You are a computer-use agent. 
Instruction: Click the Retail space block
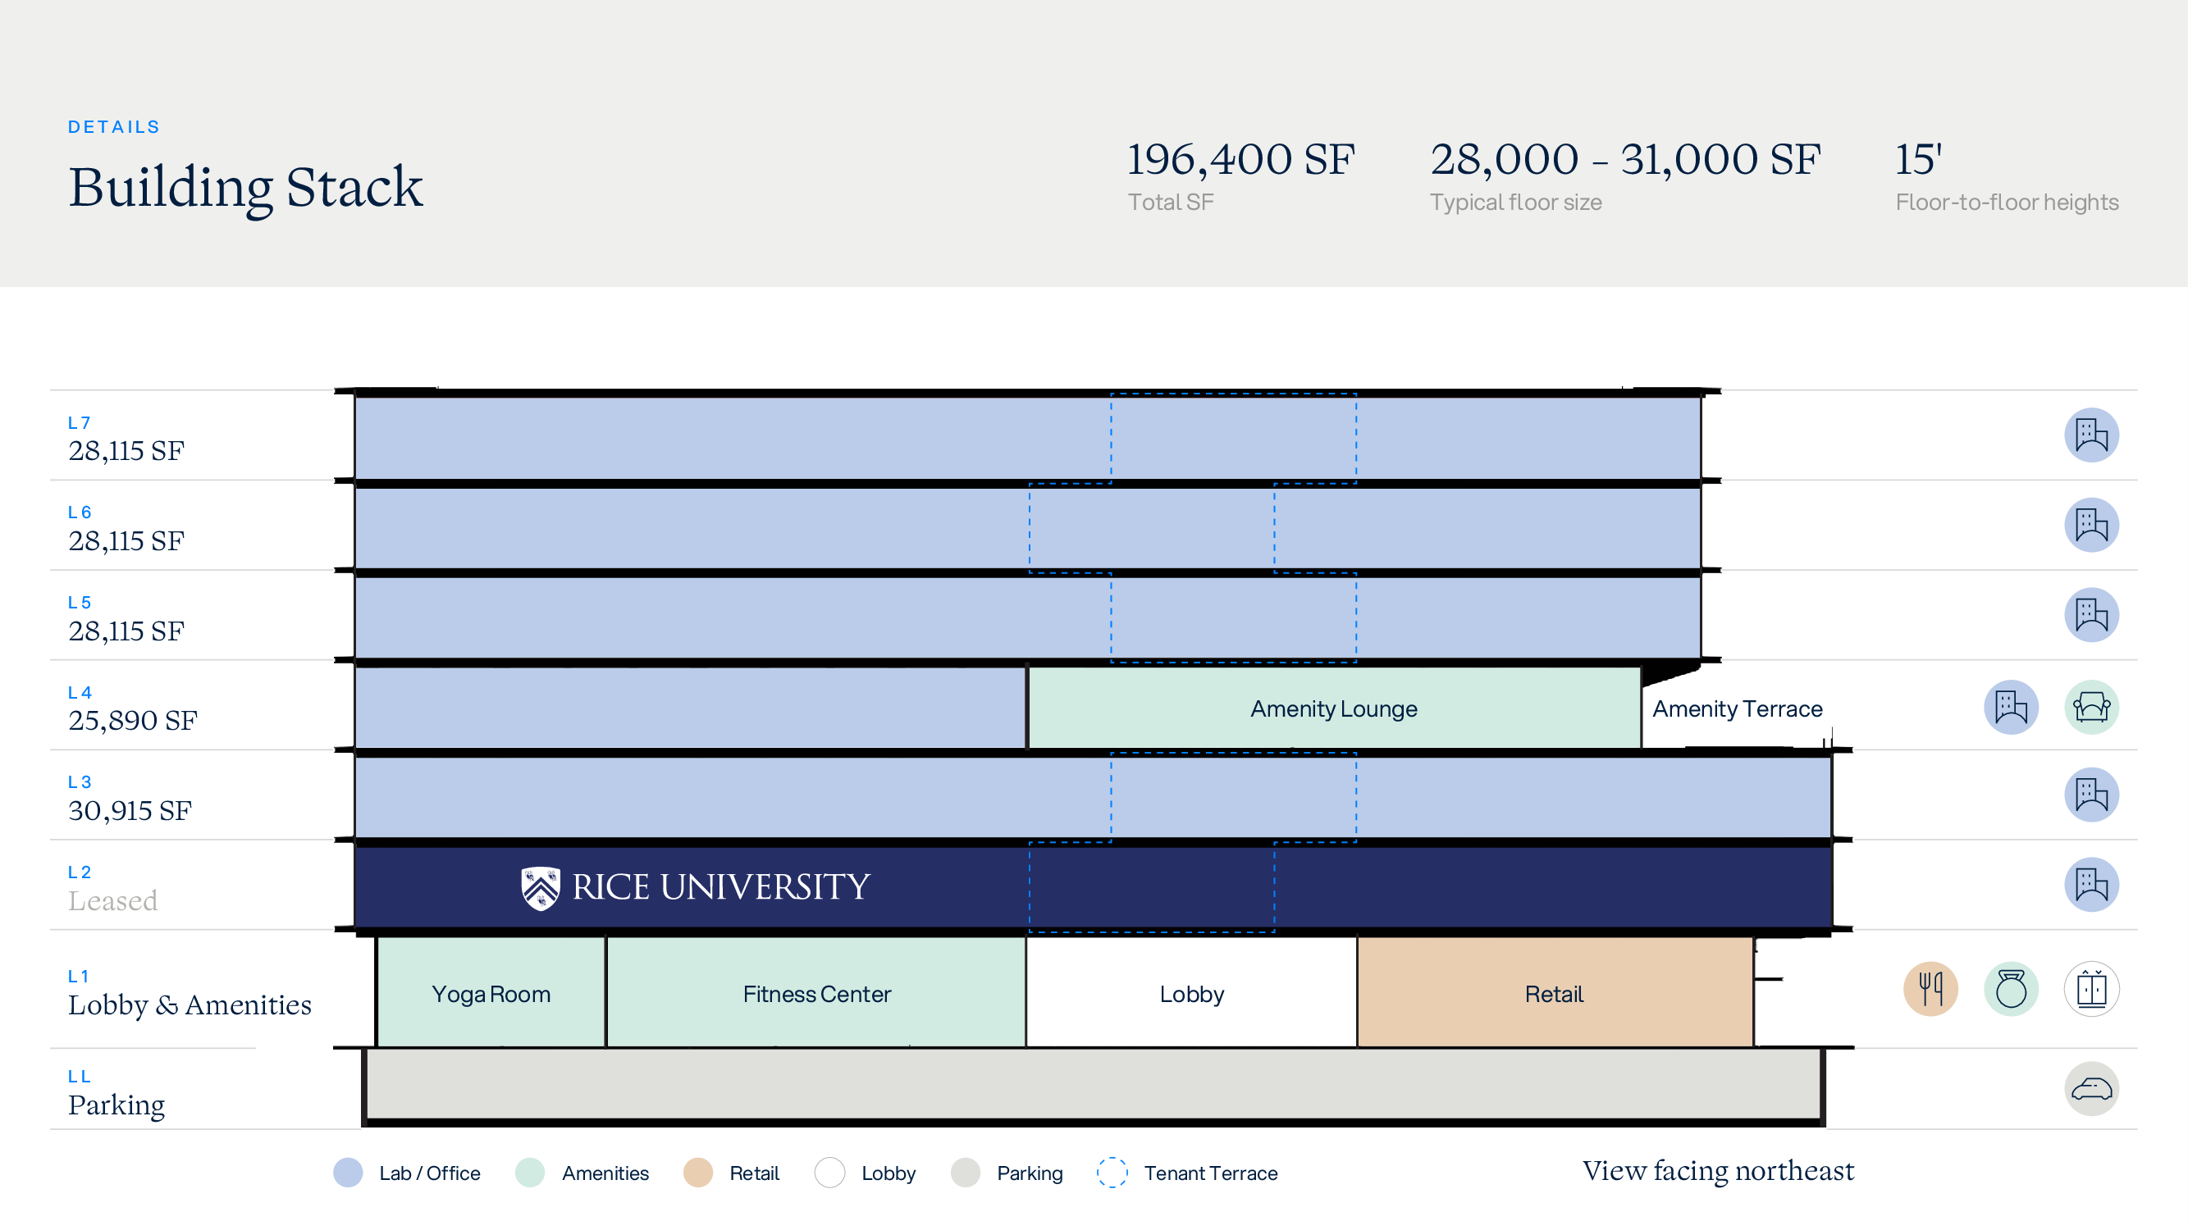pos(1554,994)
